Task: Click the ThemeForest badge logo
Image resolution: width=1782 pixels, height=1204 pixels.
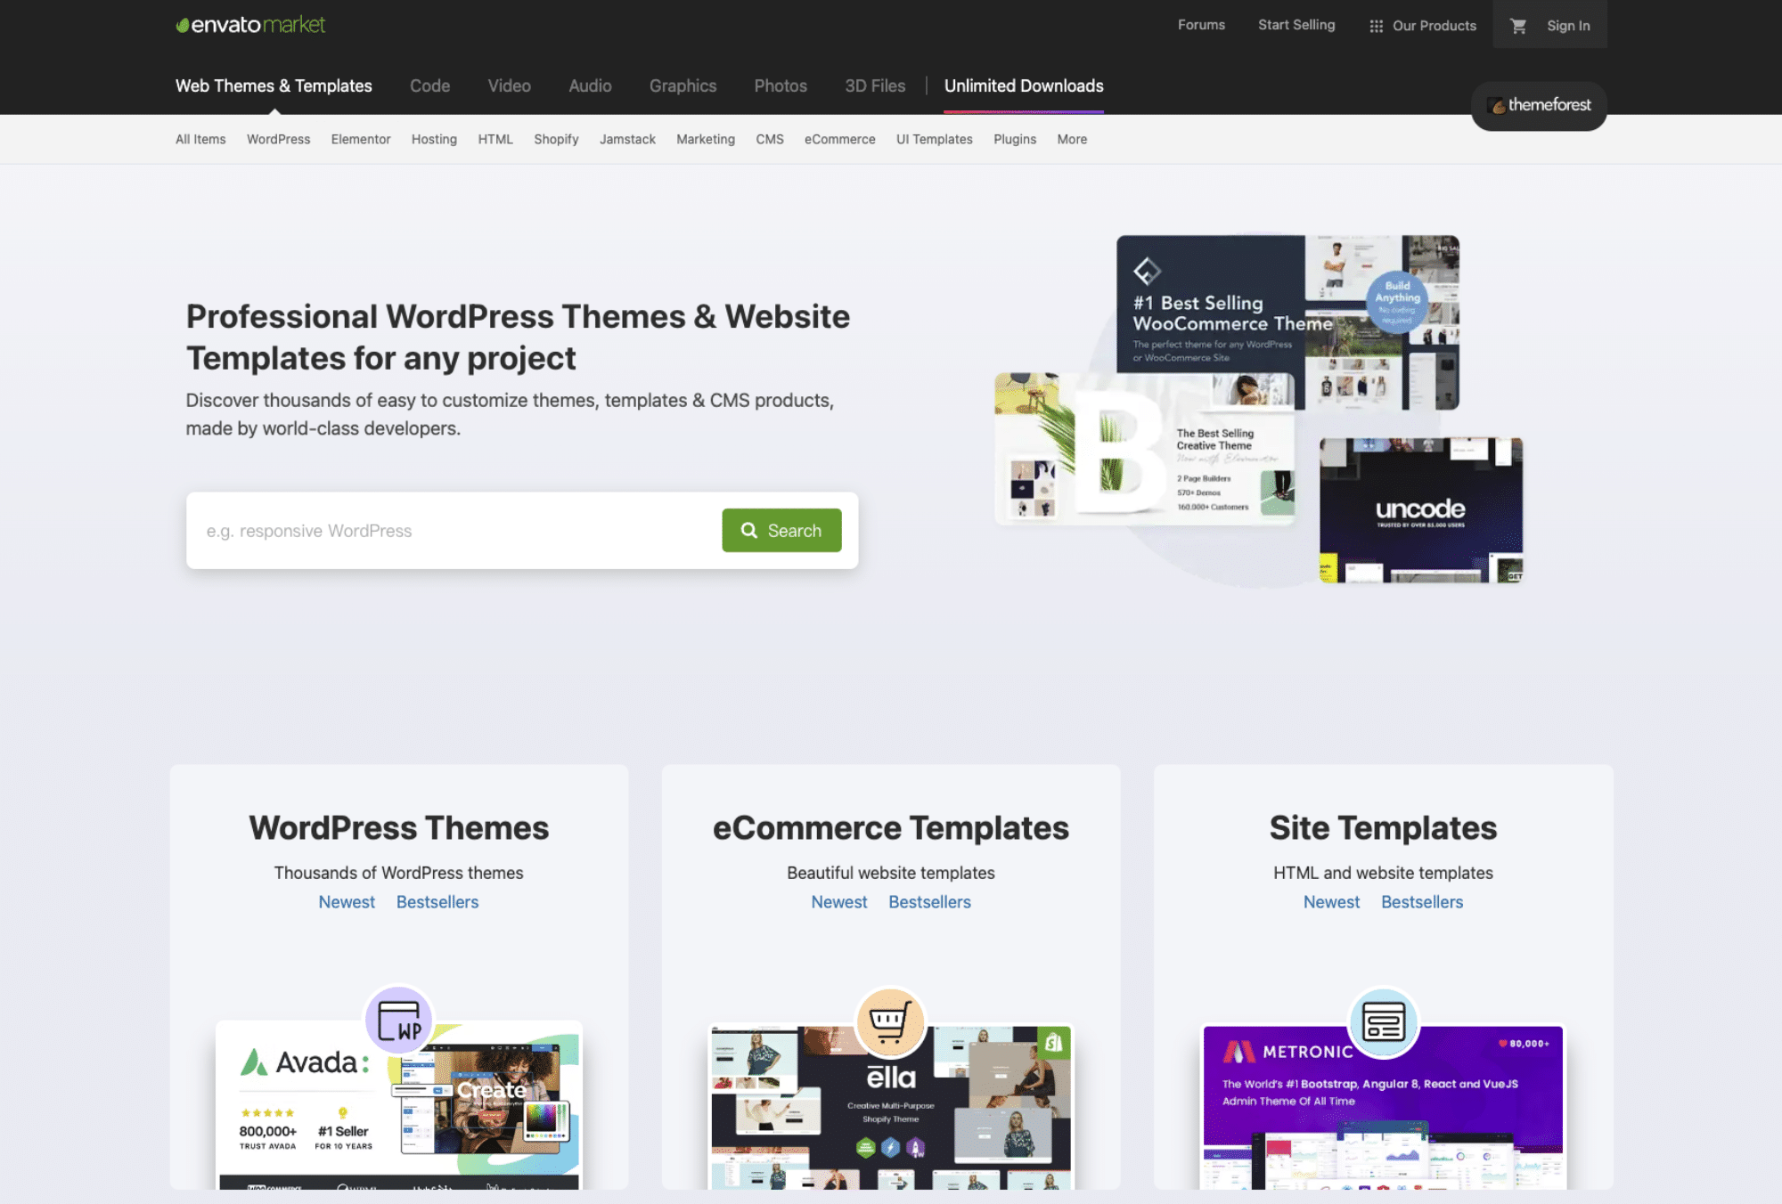Action: click(1539, 105)
